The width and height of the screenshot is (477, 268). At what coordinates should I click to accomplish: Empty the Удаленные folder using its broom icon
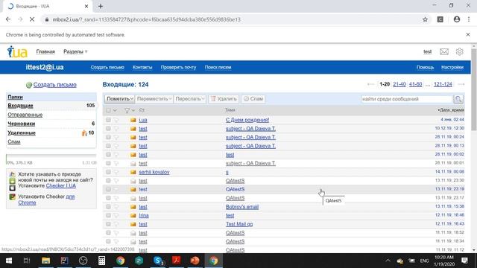click(x=84, y=133)
